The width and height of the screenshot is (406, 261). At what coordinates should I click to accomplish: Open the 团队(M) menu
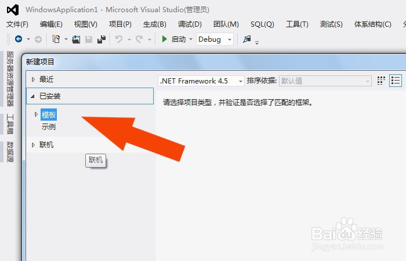click(226, 24)
